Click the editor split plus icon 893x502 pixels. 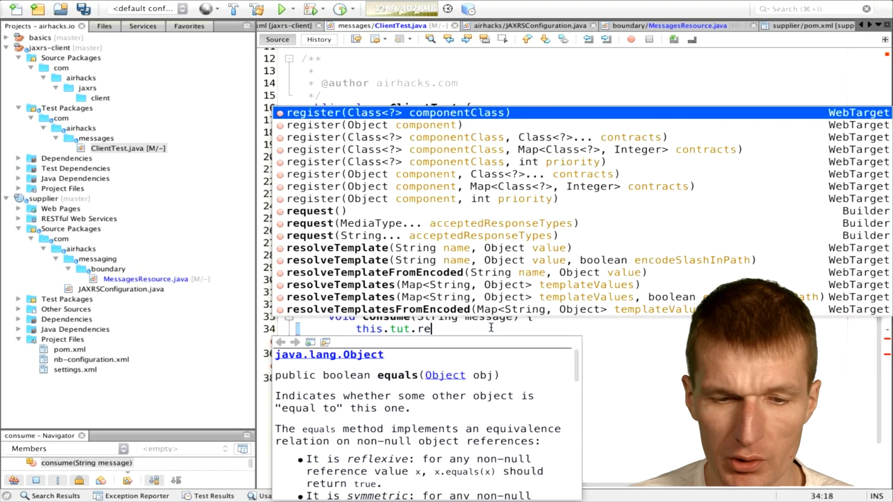[885, 40]
